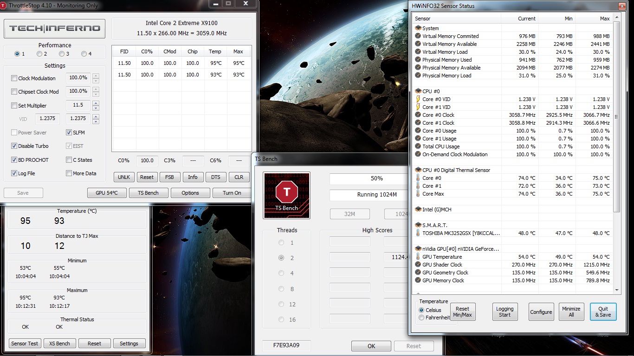This screenshot has height=356, width=634.
Task: Click the GPU Temperature thermometer icon
Action: pos(418,257)
